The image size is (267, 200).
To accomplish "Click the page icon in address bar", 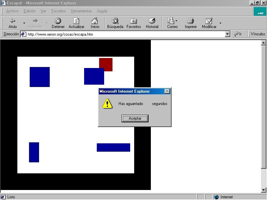I will click(x=24, y=34).
